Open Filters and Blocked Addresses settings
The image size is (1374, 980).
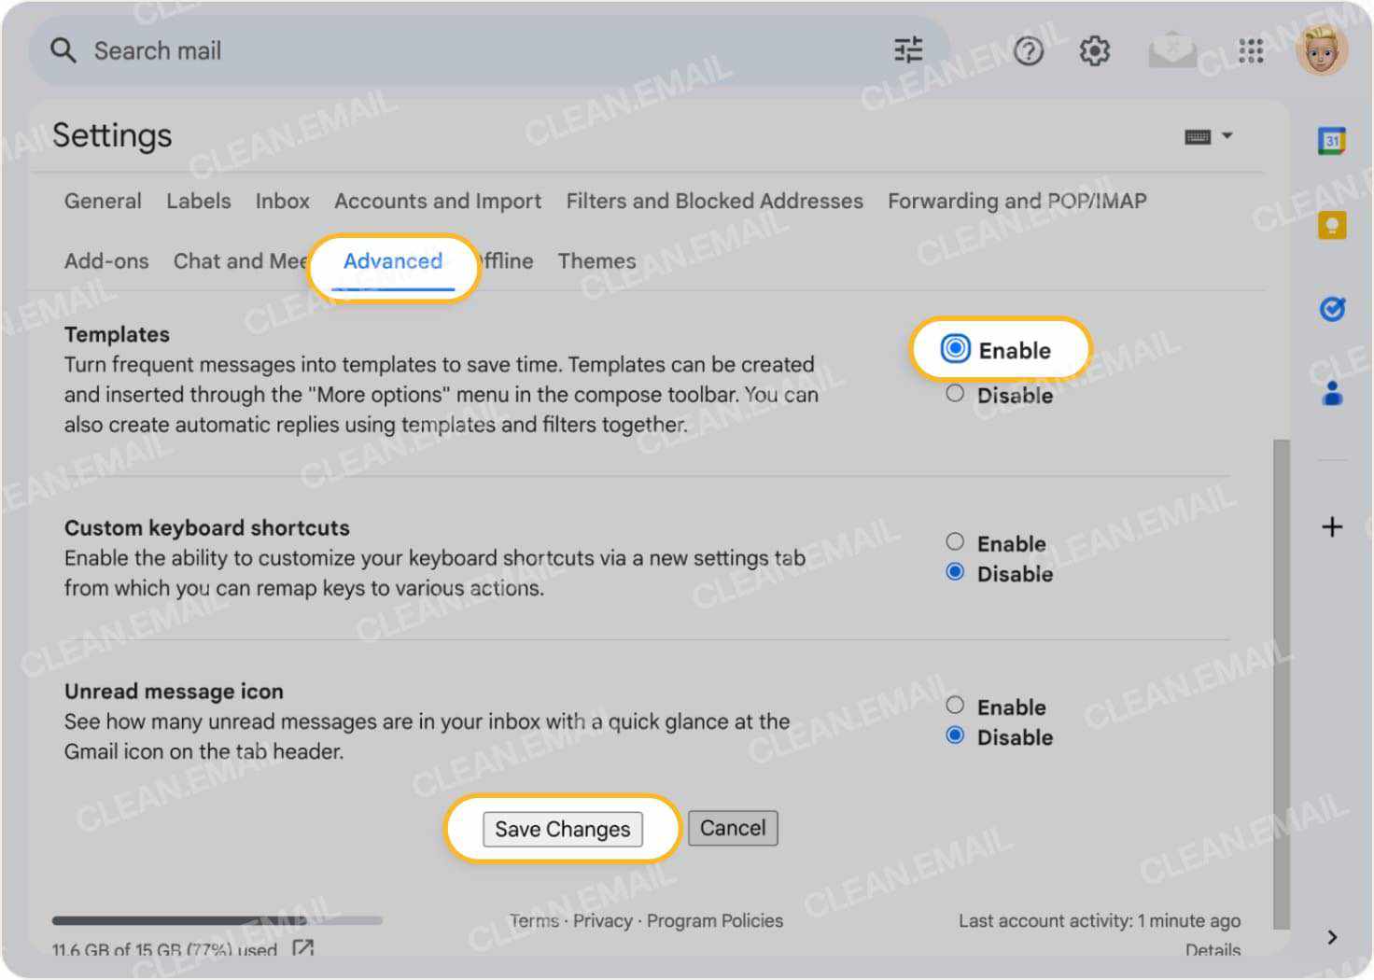714,201
